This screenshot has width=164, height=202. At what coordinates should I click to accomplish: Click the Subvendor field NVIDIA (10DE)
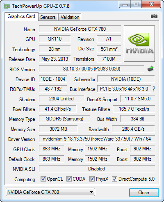pos(126,79)
